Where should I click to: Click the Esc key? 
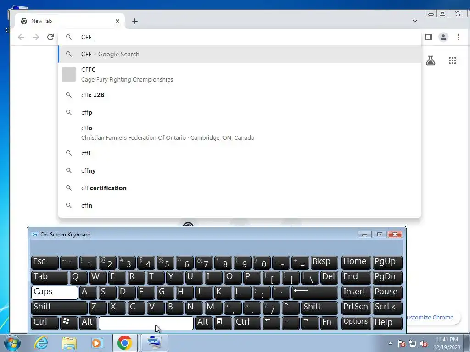point(45,262)
